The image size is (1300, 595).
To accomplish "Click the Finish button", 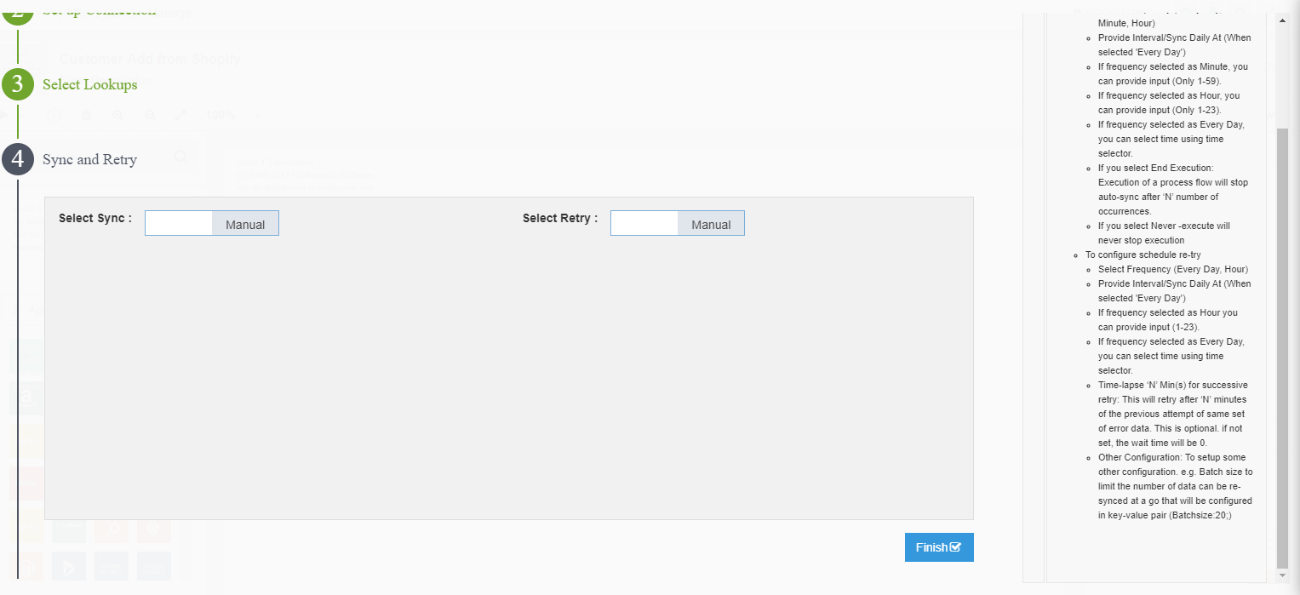I will (938, 546).
